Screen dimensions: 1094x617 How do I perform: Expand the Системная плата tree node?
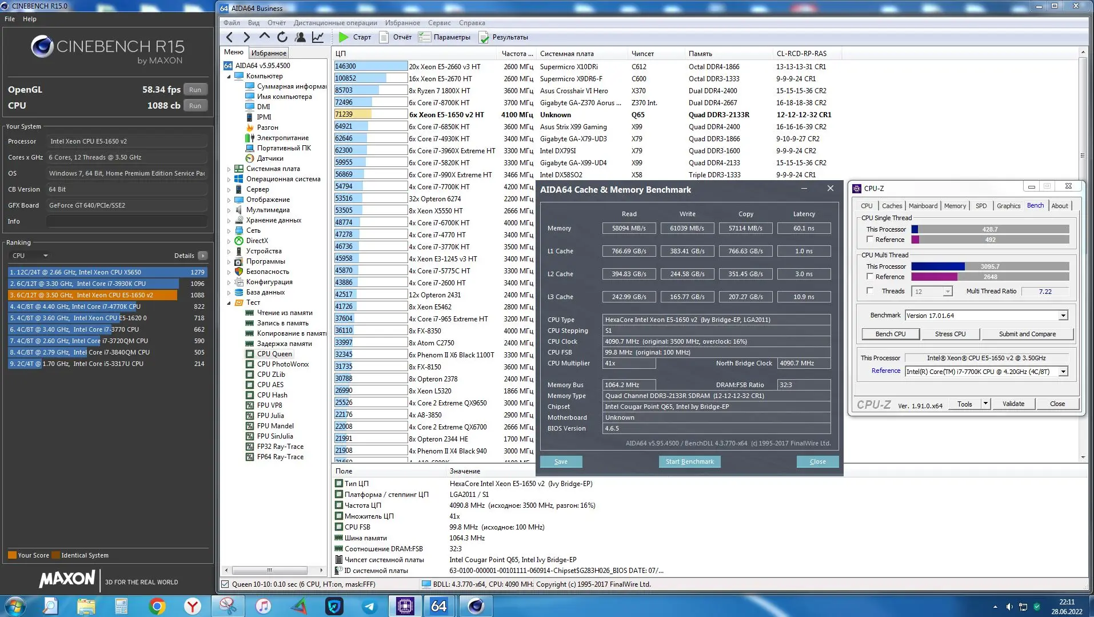click(x=229, y=169)
